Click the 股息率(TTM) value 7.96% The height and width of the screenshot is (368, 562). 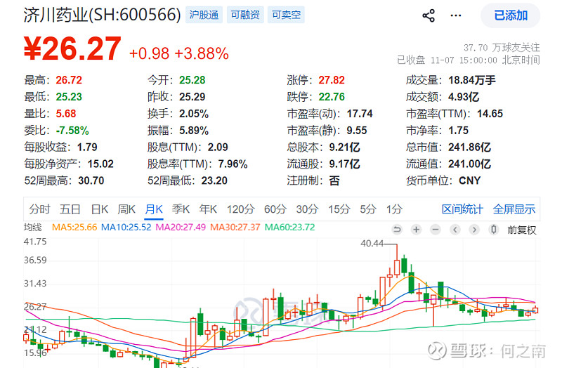pyautogui.click(x=233, y=164)
